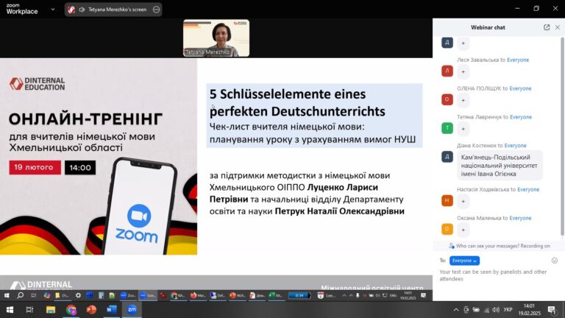This screenshot has height=318, width=565.
Task: Click the speaker icon beside Tetyana Merezhko's screen
Action: [x=82, y=10]
